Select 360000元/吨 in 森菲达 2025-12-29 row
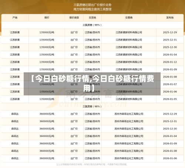The height and width of the screenshot is (168, 185). click(47, 114)
